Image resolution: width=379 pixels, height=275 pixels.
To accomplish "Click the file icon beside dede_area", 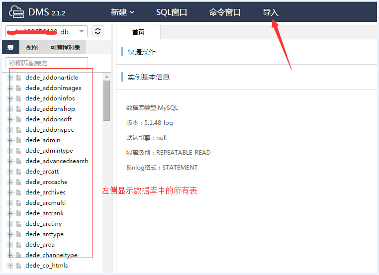I will (19, 245).
